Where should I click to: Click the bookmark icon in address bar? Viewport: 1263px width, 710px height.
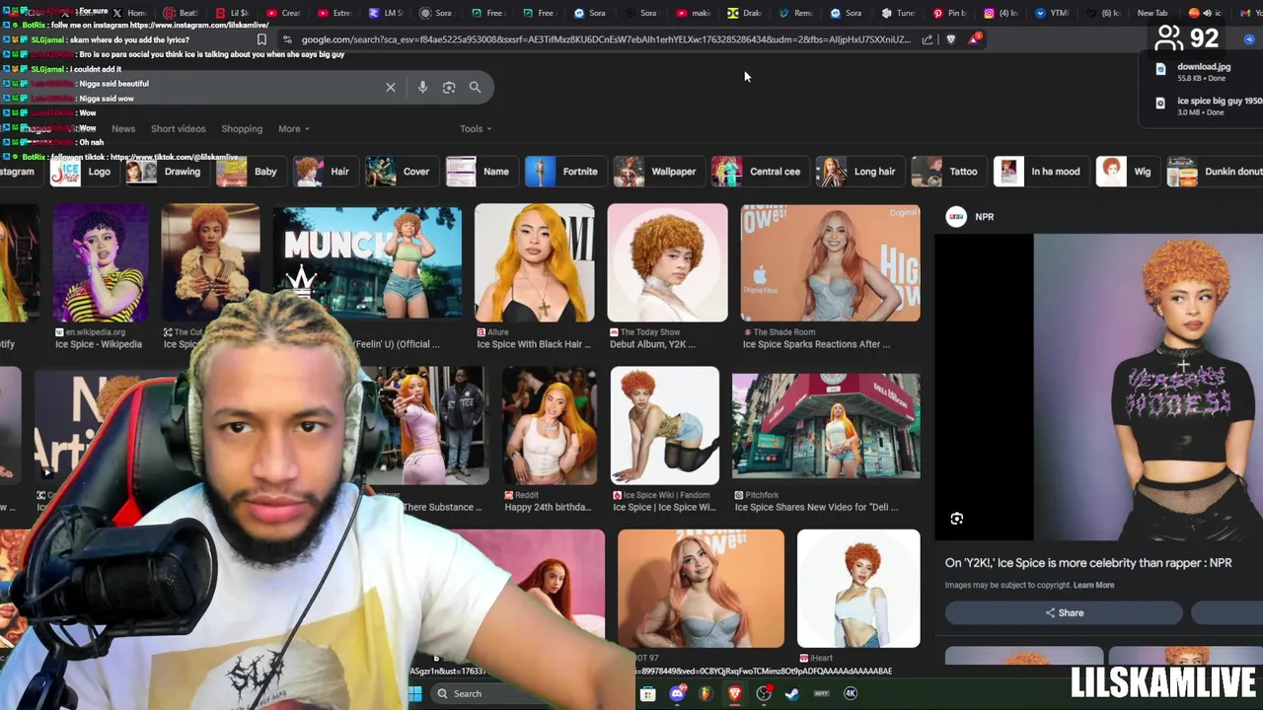[261, 39]
